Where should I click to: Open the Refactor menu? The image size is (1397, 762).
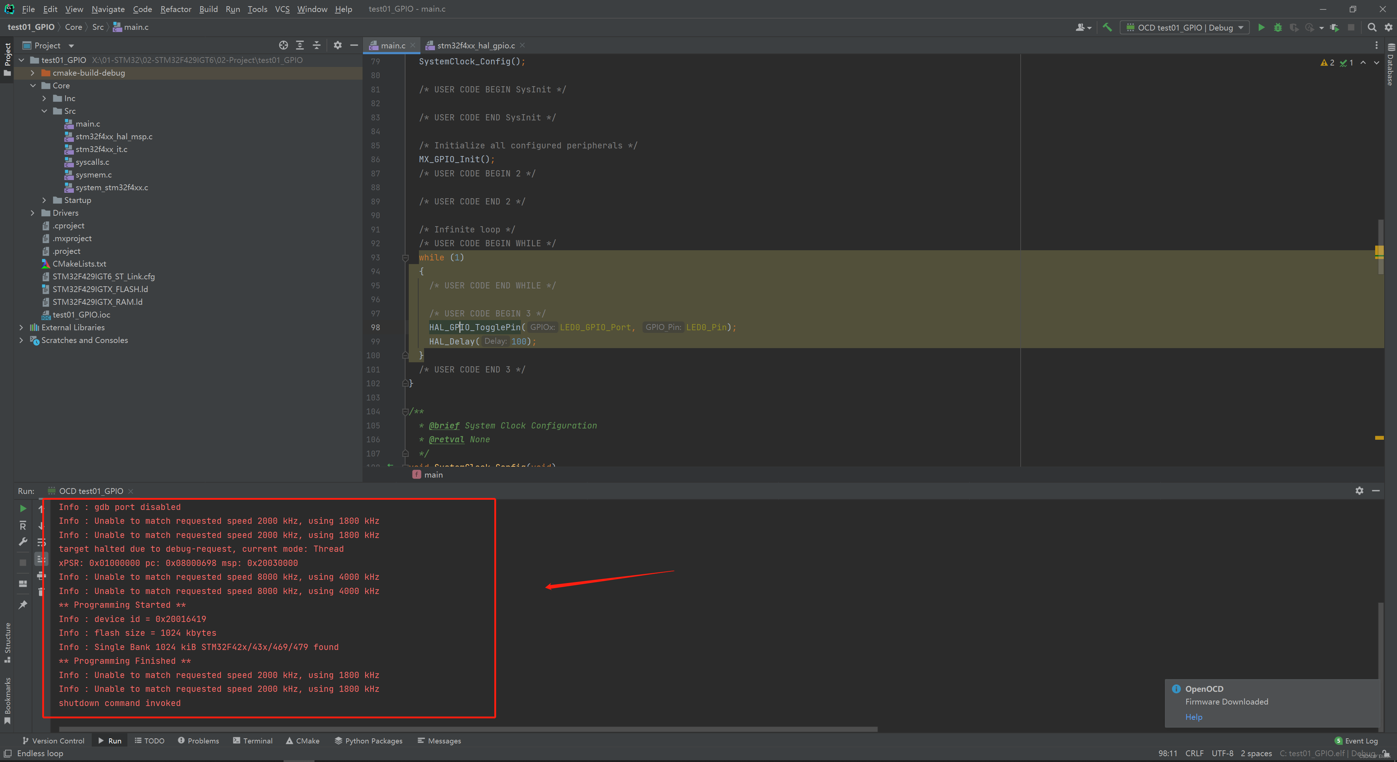(x=175, y=9)
